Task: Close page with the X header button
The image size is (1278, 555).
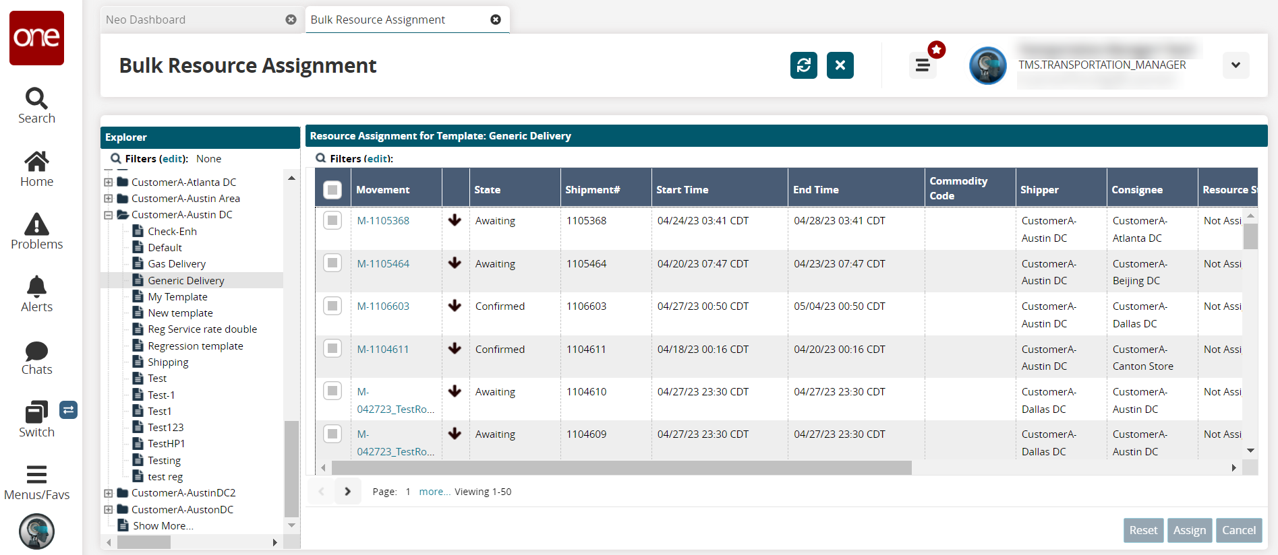Action: click(840, 65)
